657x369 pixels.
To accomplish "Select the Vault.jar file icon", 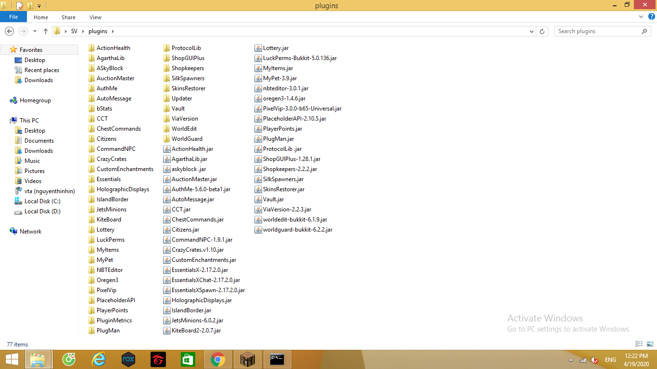I will tap(258, 199).
